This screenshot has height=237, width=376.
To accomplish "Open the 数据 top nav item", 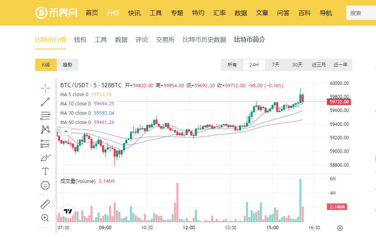I will 241,13.
